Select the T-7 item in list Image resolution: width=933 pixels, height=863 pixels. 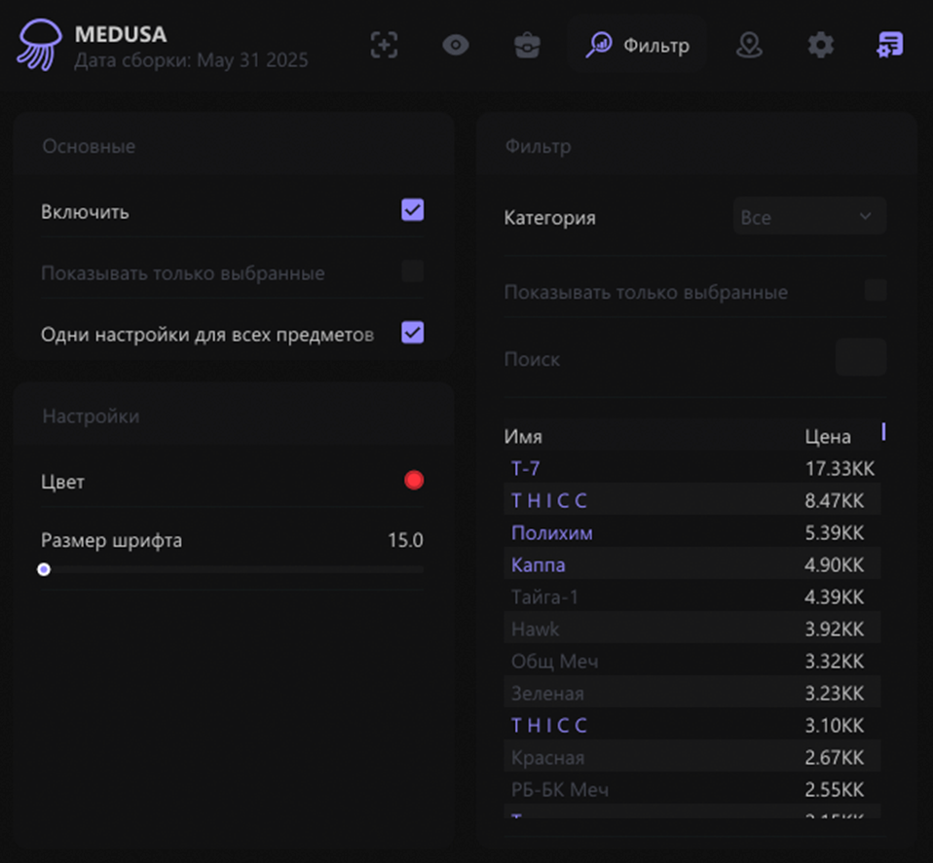(526, 469)
